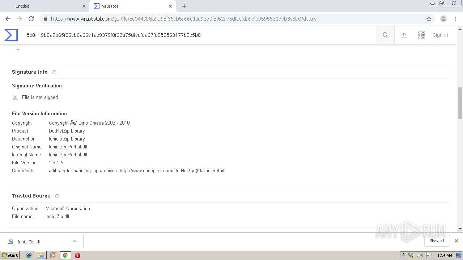Image resolution: width=463 pixels, height=260 pixels.
Task: Launch Internet Explorer from taskbar
Action: pos(29,255)
